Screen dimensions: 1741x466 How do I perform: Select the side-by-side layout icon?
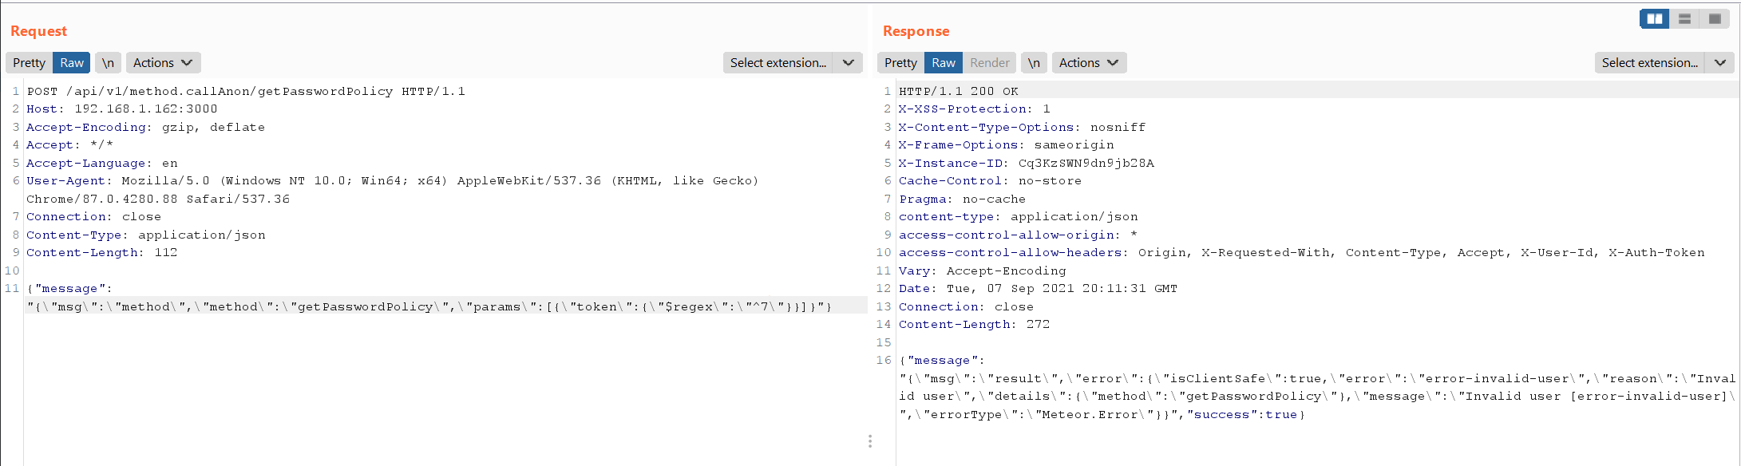(x=1655, y=18)
